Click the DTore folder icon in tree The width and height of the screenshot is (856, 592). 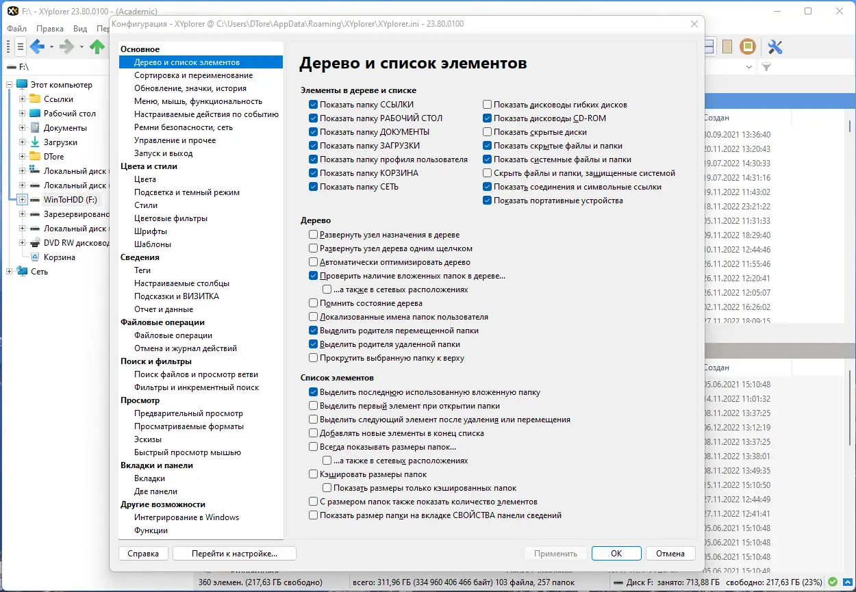tap(35, 157)
